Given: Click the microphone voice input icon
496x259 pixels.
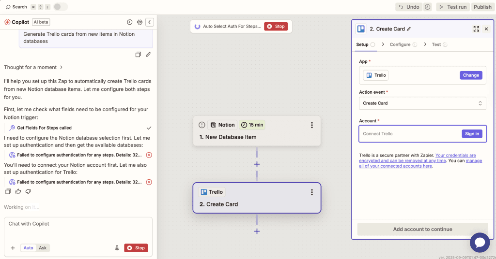Looking at the screenshot, I should [117, 248].
